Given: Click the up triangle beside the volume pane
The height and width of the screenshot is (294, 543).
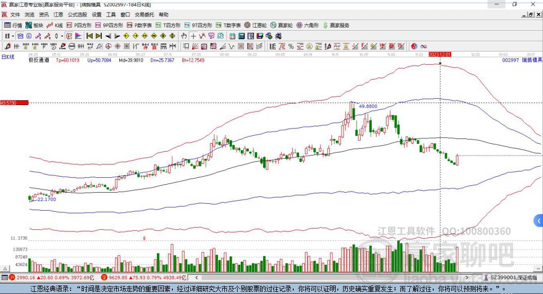Looking at the screenshot, I should 5,269.
